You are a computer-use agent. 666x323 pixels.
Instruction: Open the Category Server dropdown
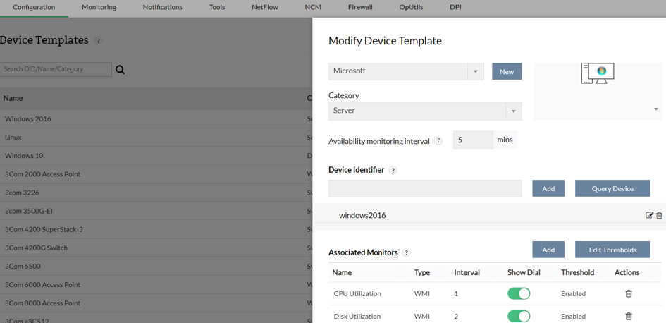(513, 111)
